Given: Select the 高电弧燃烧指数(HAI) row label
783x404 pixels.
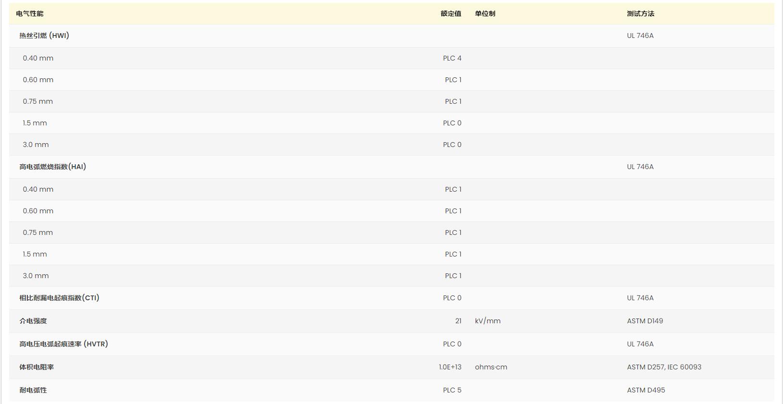Looking at the screenshot, I should tap(53, 167).
